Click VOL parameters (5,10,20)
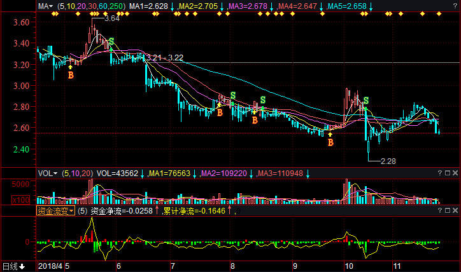The height and width of the screenshot is (272, 461). pyautogui.click(x=77, y=173)
